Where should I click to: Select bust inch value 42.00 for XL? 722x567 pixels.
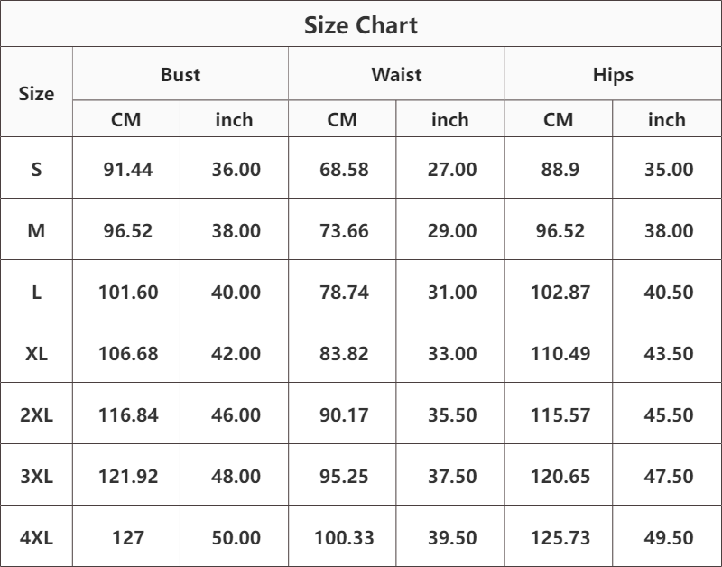tap(236, 354)
